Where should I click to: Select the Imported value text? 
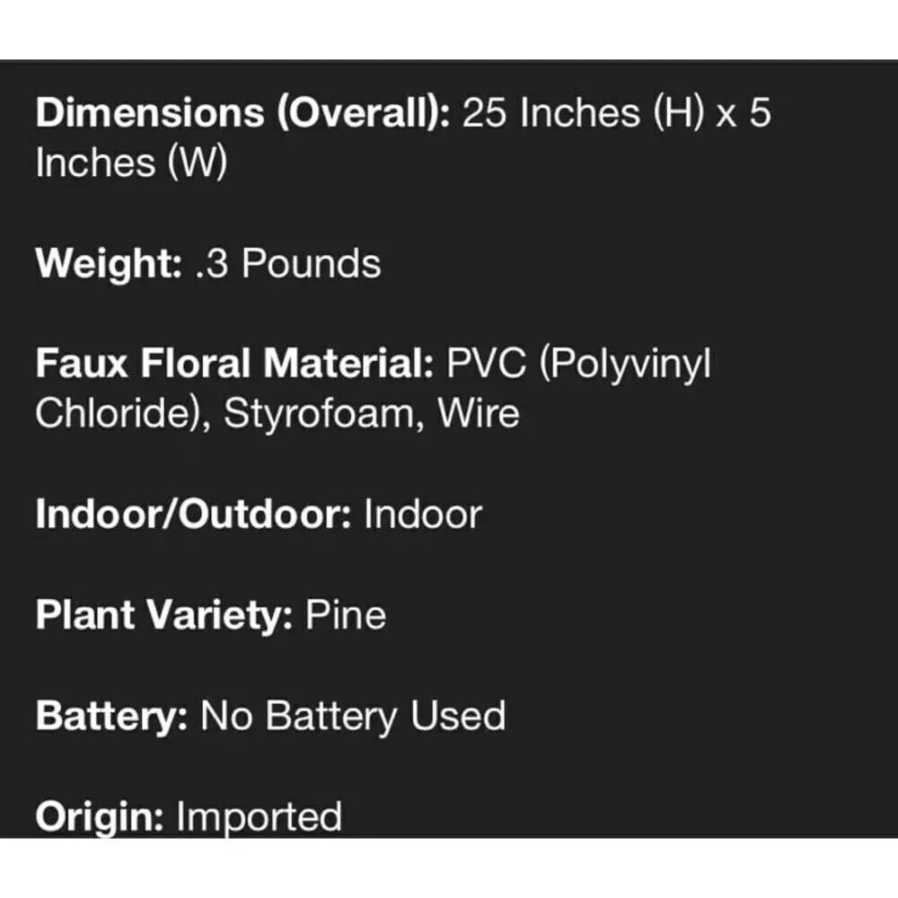(x=259, y=817)
